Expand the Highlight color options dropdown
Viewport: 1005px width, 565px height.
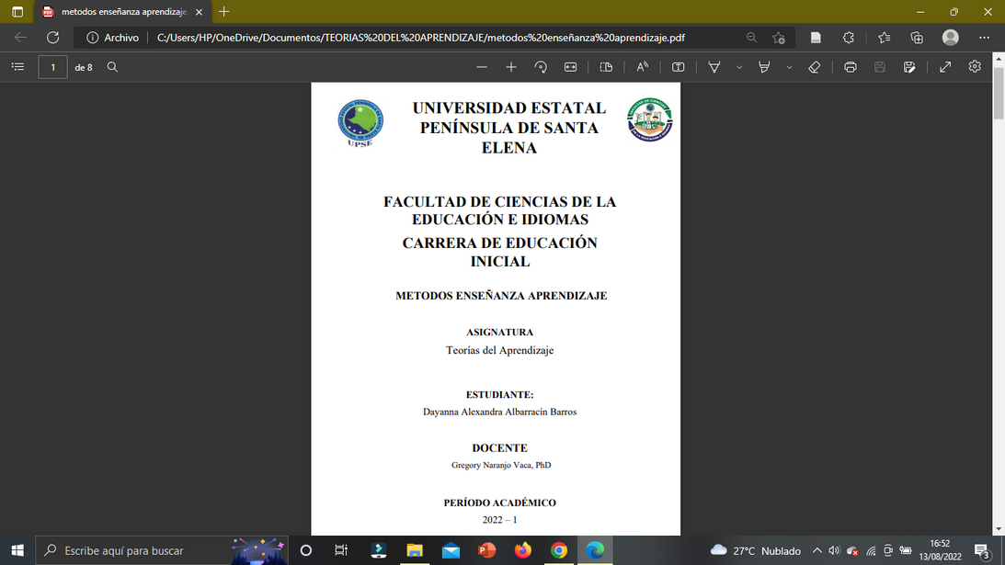(789, 67)
